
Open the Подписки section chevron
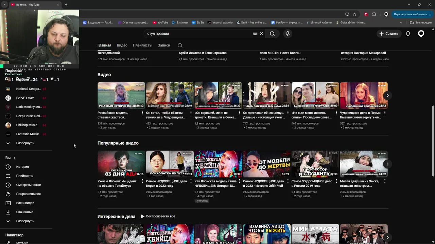[x=25, y=71]
